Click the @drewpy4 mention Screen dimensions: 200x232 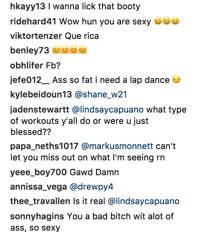tap(91, 187)
